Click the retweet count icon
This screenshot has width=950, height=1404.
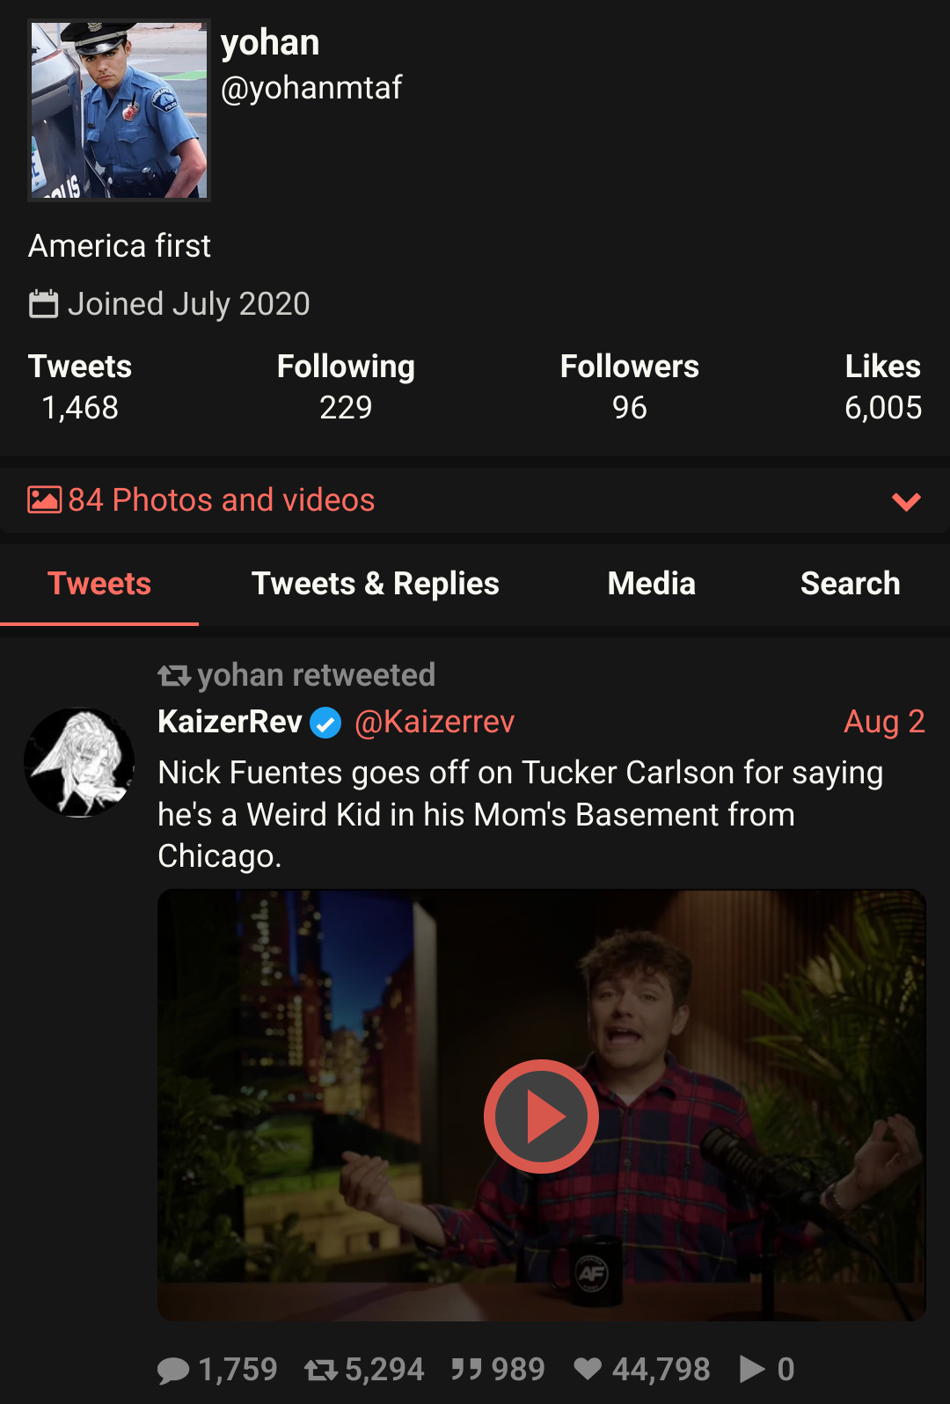(x=321, y=1370)
